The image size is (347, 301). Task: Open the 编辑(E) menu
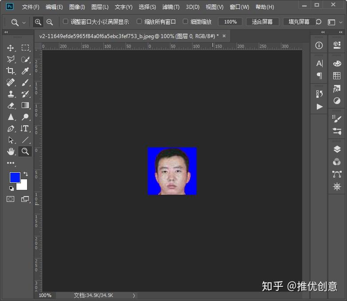(54, 7)
